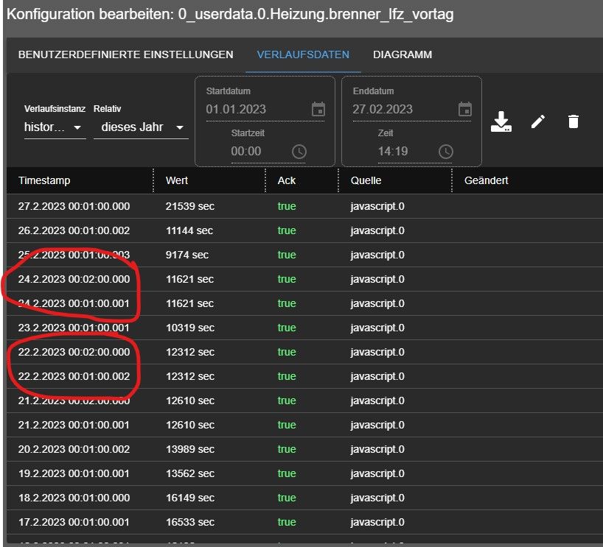Select the Verlaufsdaten tab

coord(303,55)
